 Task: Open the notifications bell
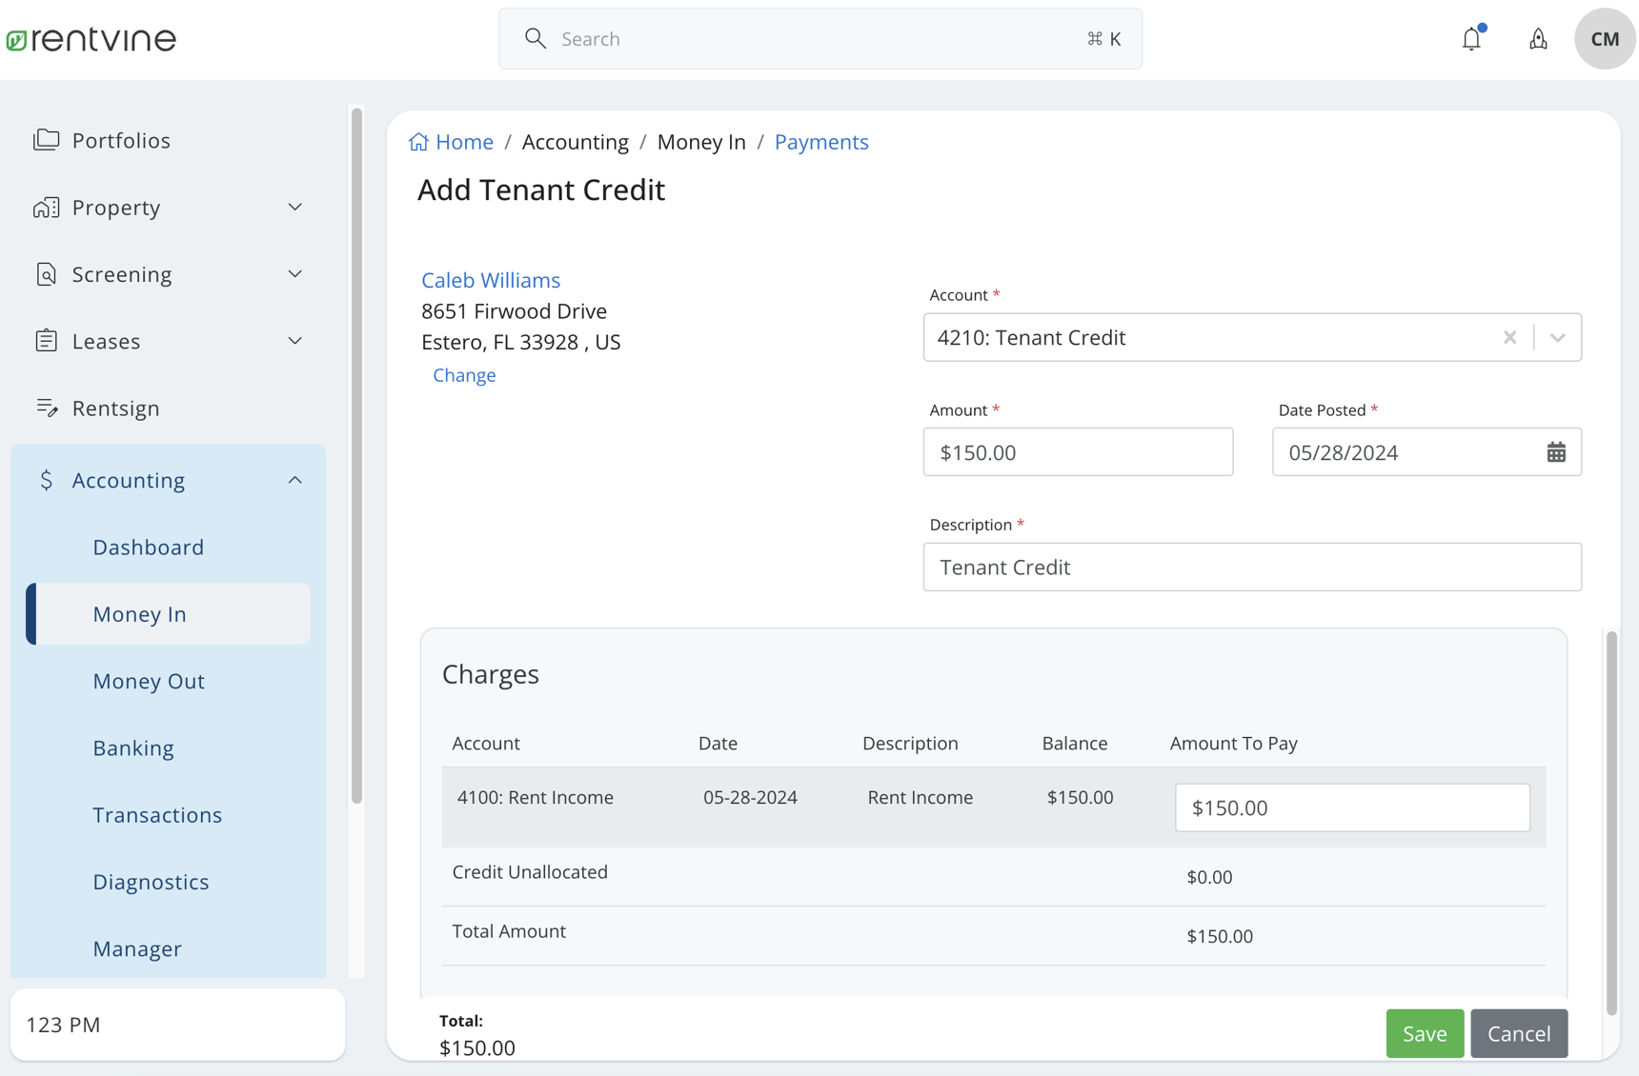[1470, 38]
